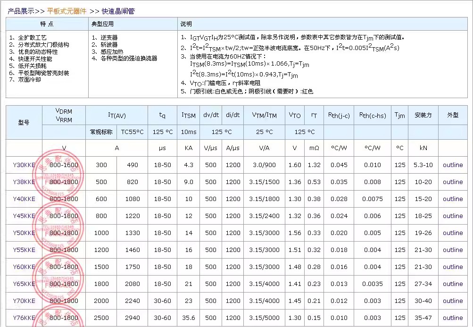Open the 平板式元器件 breadcrumb link
The width and height of the screenshot is (473, 327).
pos(66,11)
